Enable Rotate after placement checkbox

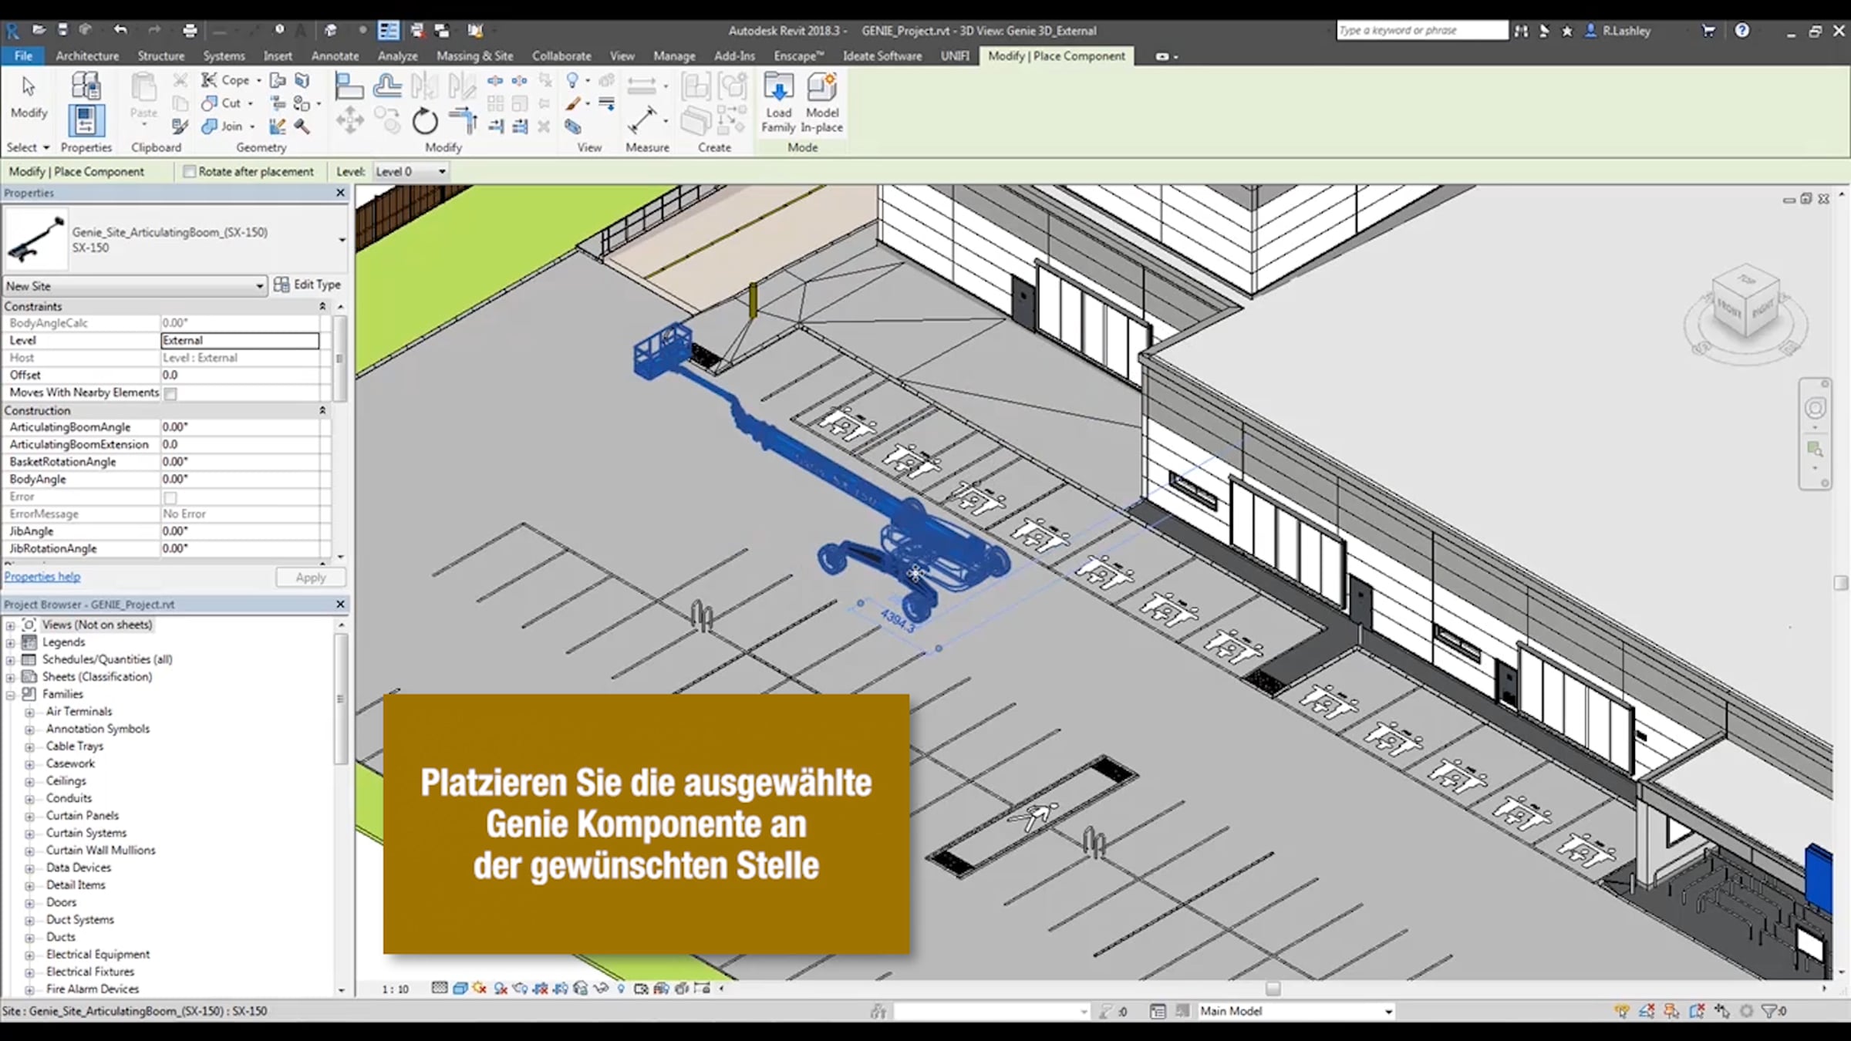[189, 172]
